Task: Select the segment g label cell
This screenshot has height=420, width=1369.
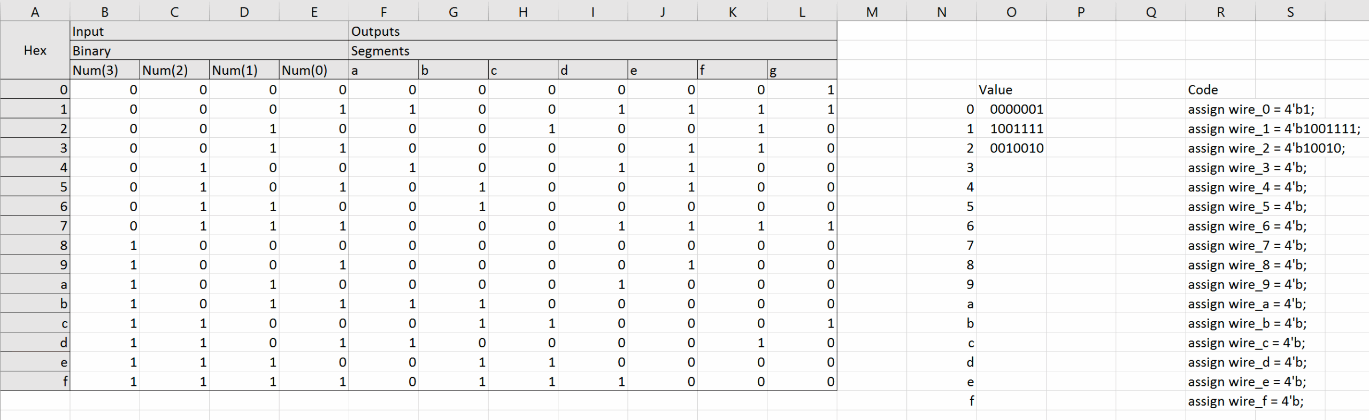Action: point(802,70)
